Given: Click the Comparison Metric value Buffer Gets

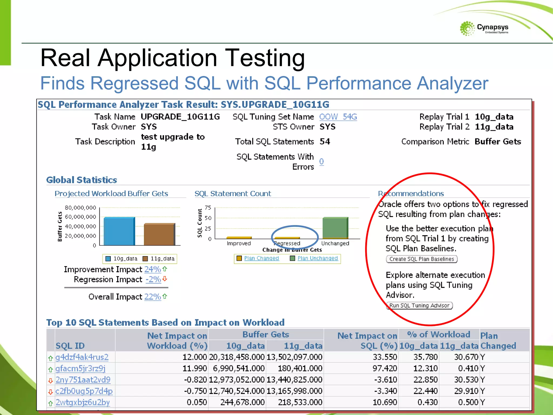Looking at the screenshot, I should pyautogui.click(x=498, y=142).
